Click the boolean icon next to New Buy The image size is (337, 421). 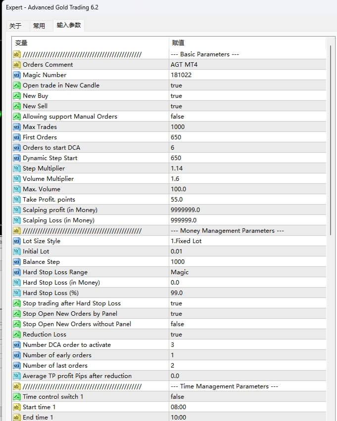coord(16,96)
